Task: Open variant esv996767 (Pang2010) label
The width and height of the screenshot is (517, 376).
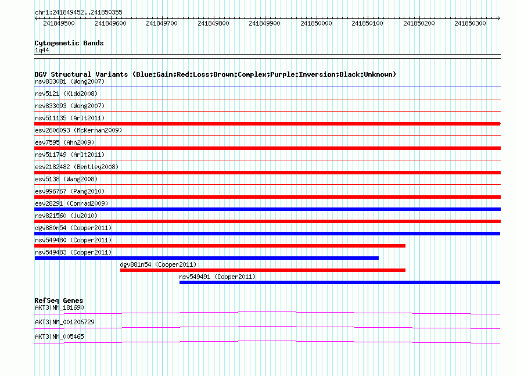Action: 70,191
